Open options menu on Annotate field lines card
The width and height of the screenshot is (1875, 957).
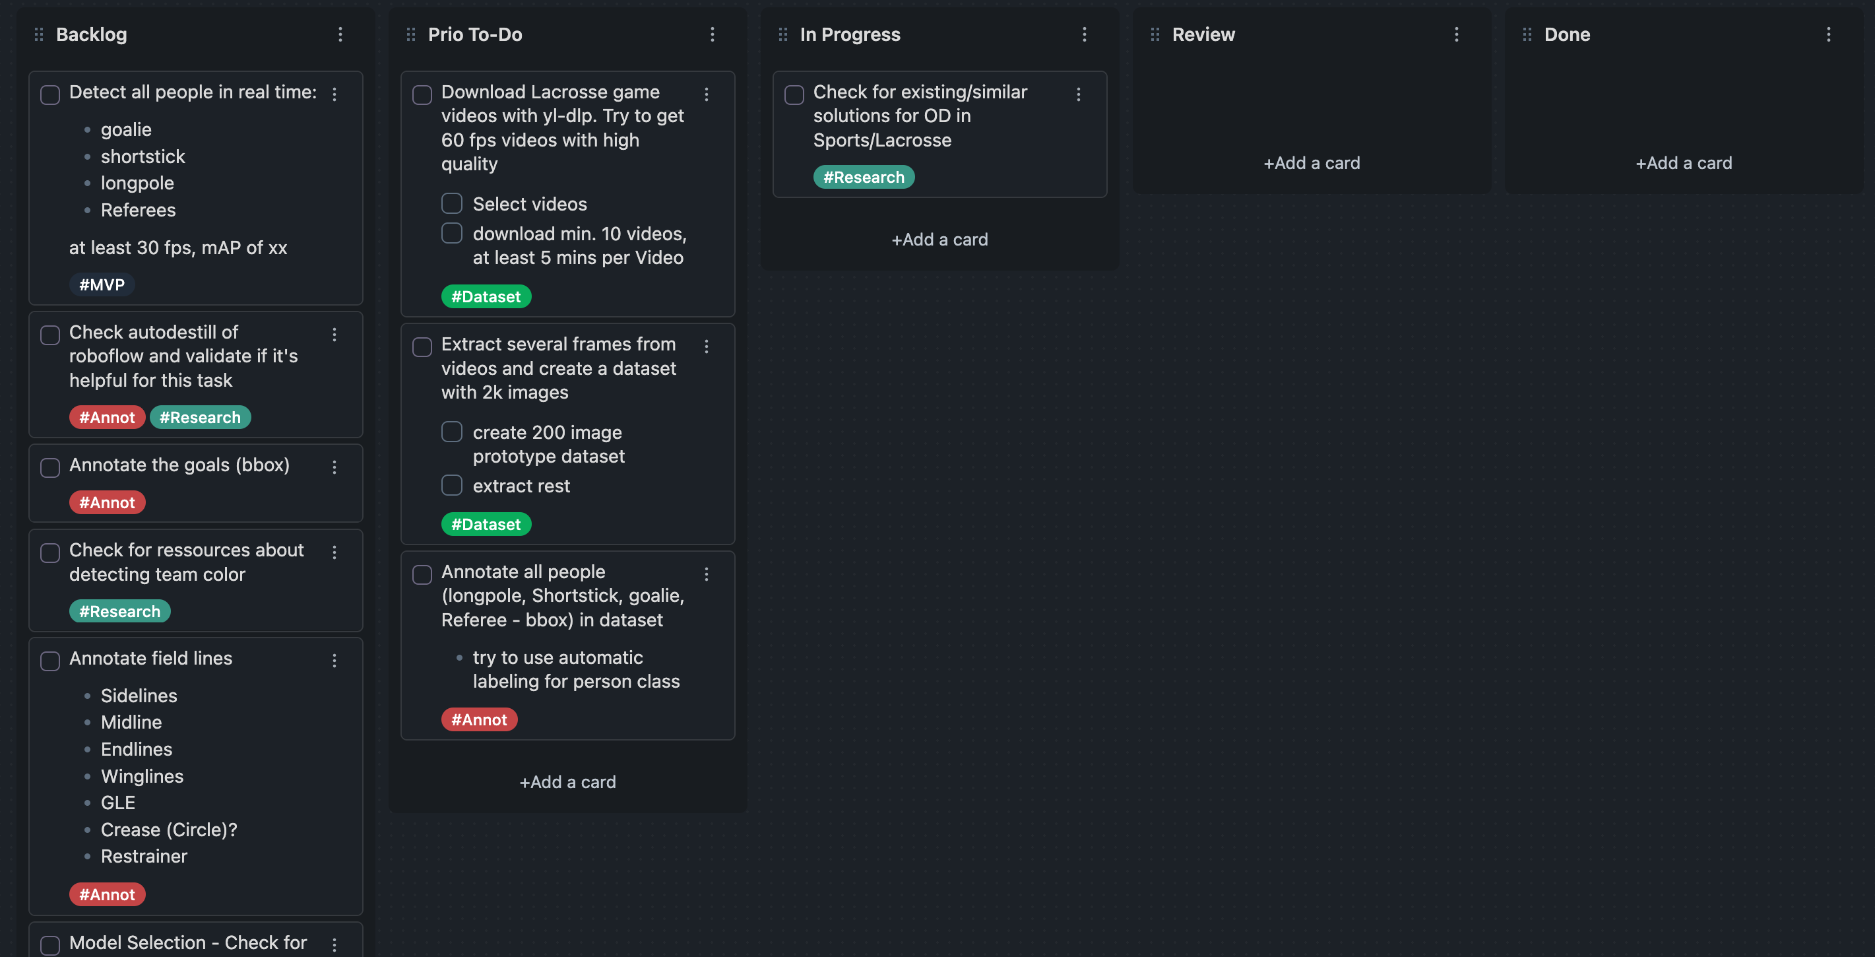[334, 661]
